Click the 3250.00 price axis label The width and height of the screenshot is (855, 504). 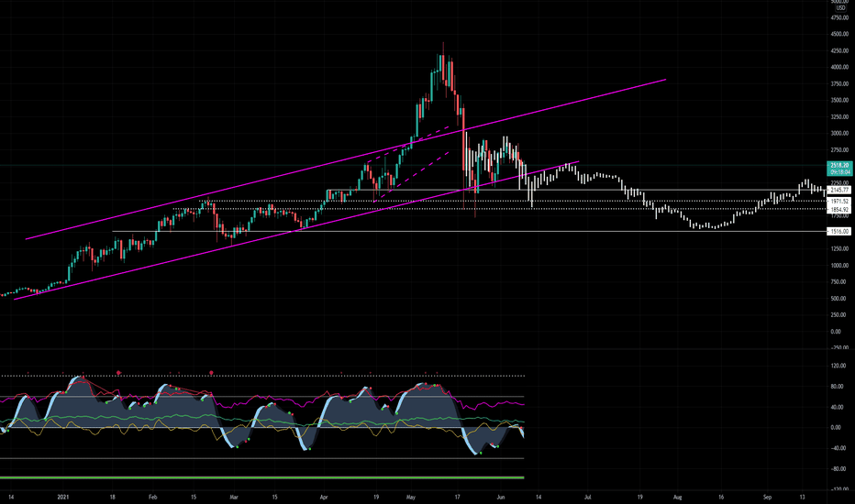(x=839, y=117)
